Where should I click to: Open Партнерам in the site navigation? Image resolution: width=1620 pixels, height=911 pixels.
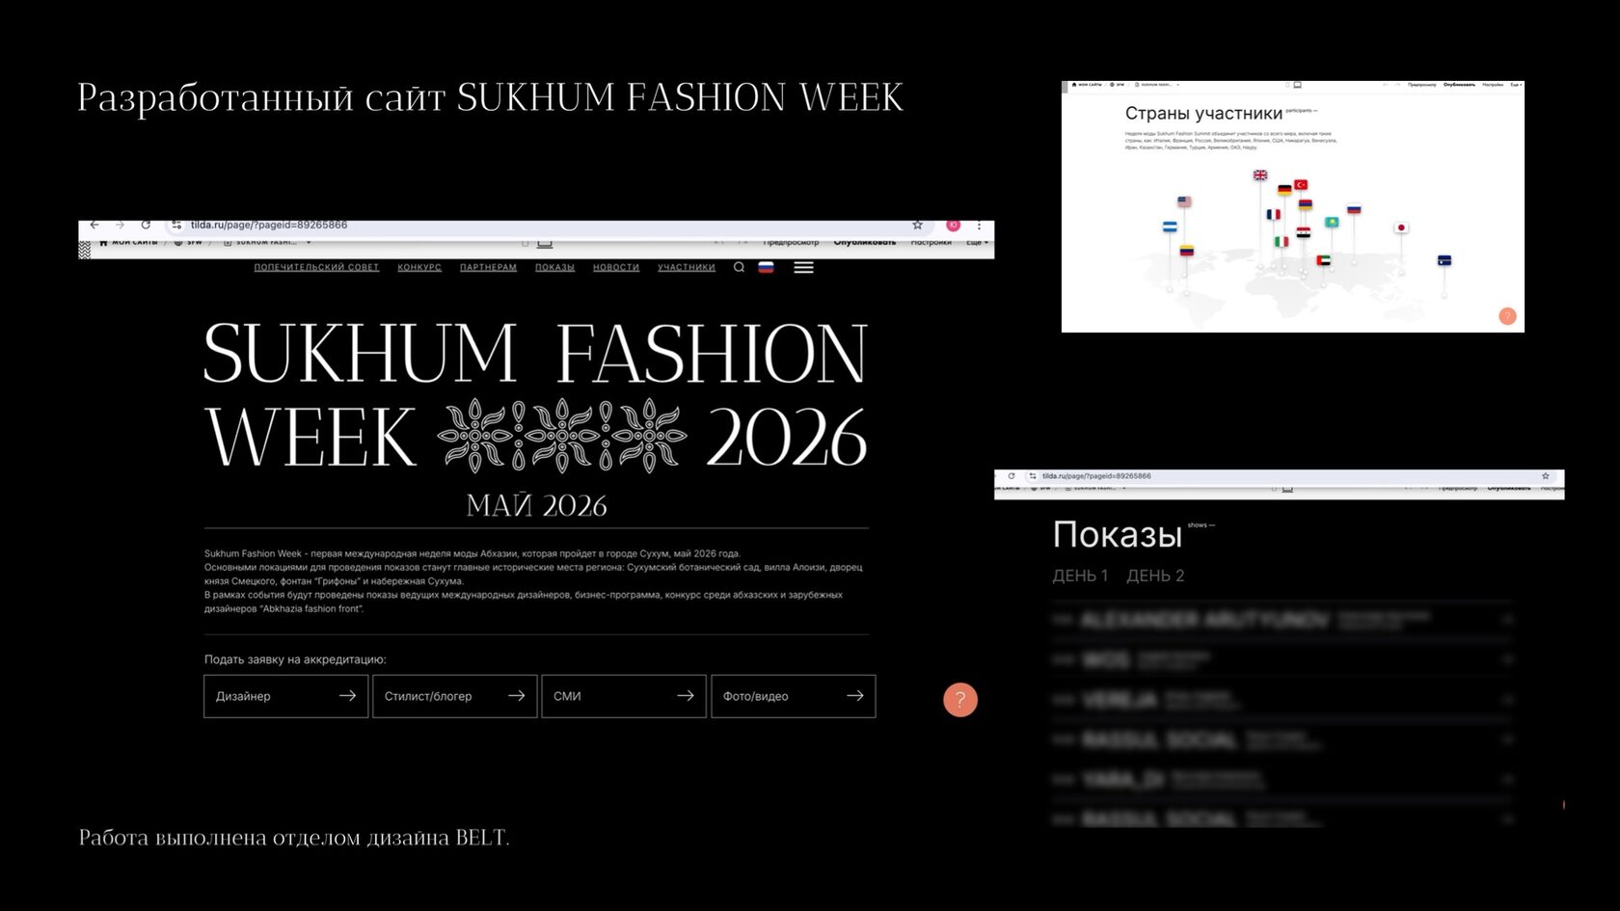pyautogui.click(x=488, y=267)
